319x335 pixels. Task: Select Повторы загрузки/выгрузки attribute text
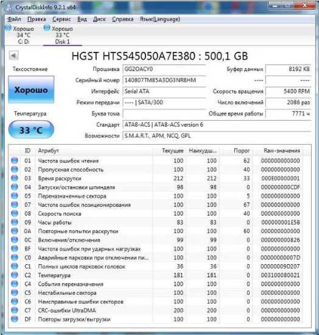coord(74,319)
